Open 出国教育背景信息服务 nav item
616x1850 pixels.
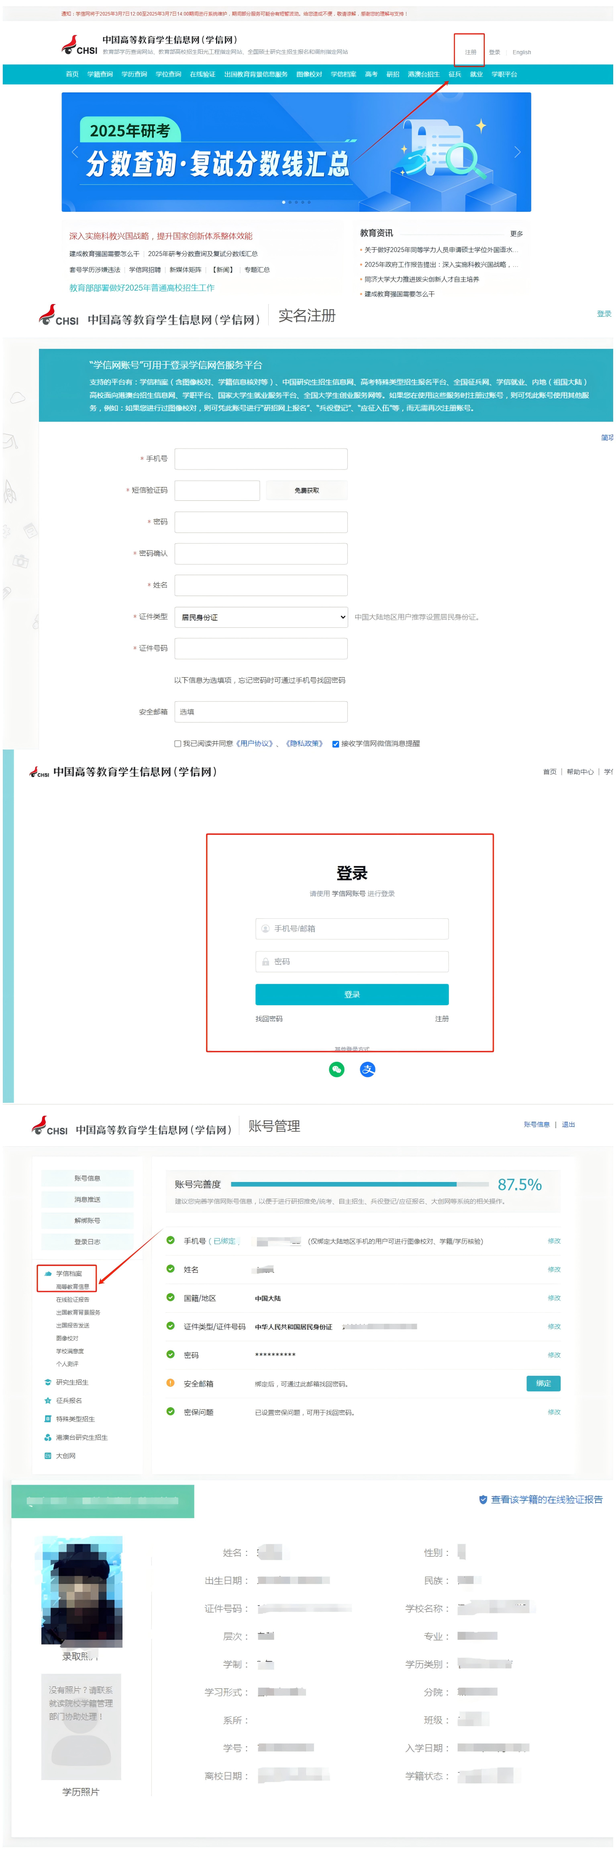(x=255, y=74)
